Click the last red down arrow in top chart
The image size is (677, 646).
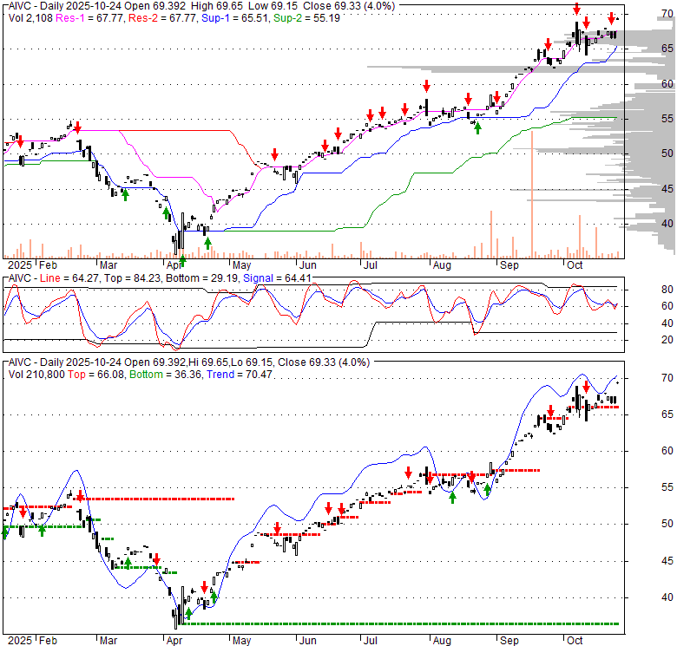[x=612, y=17]
